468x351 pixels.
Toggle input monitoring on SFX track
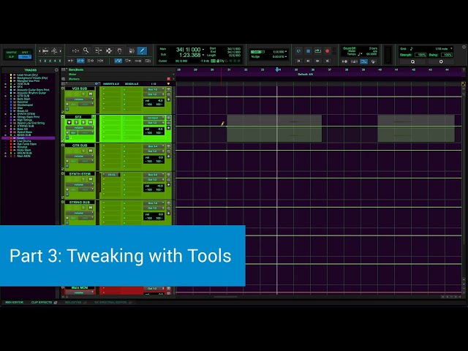pos(76,122)
